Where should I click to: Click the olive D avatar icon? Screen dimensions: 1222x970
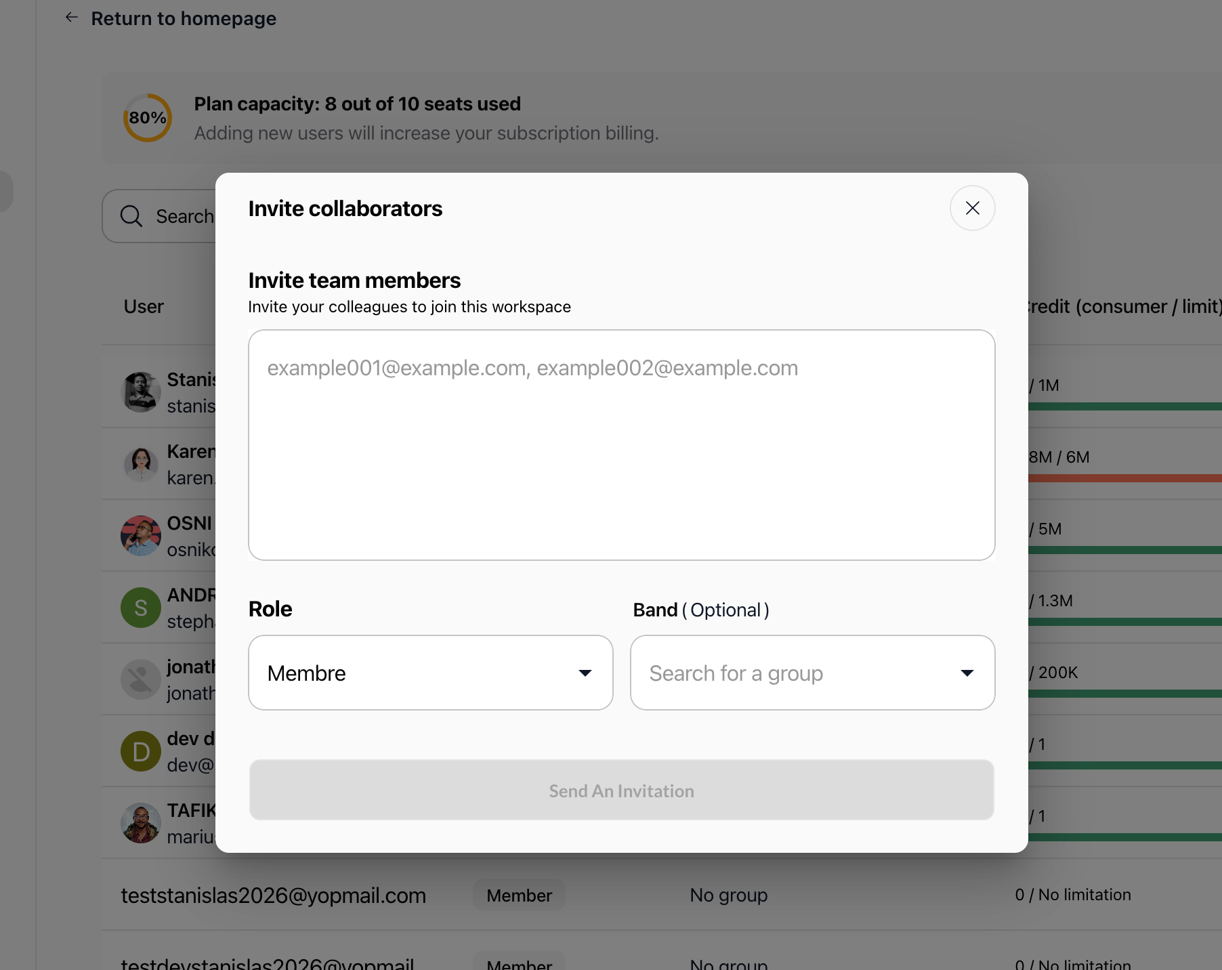[x=141, y=751]
